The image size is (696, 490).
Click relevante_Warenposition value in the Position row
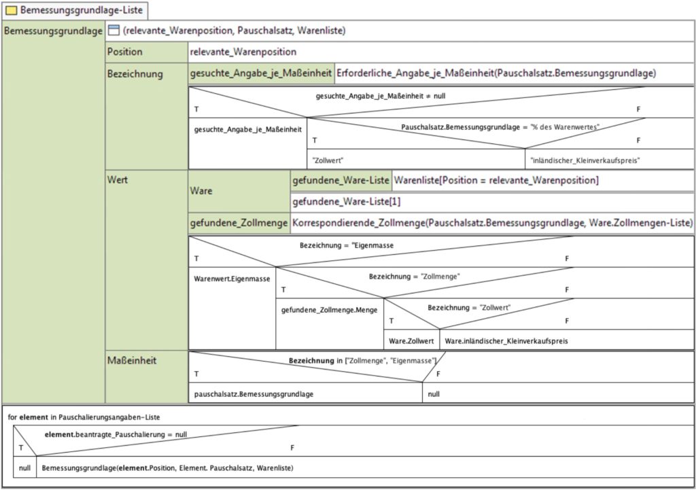[243, 52]
